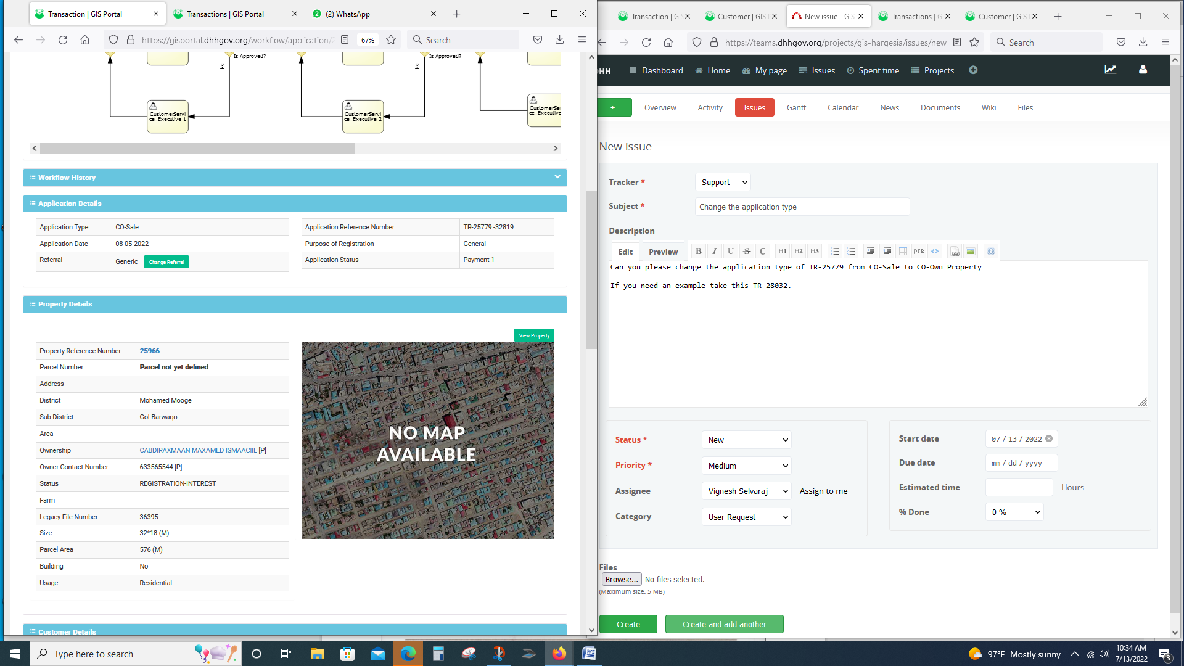This screenshot has height=666, width=1184.
Task: Apply underline formatting in description toolbar
Action: tap(730, 251)
